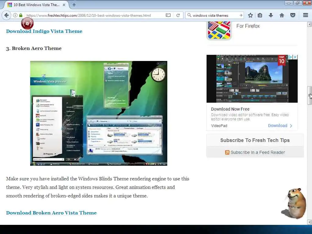The width and height of the screenshot is (312, 234).
Task: Submit search with the go arrow
Action: click(241, 15)
